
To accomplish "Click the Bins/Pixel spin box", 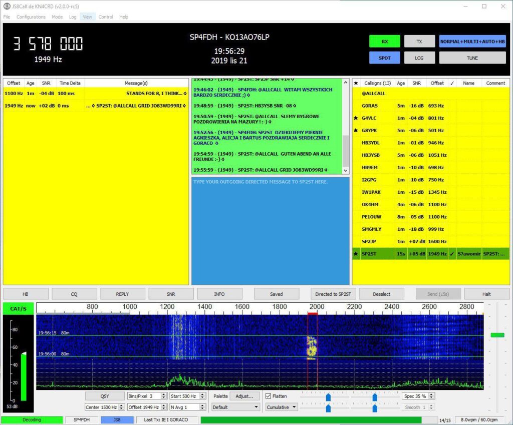I will tap(147, 396).
